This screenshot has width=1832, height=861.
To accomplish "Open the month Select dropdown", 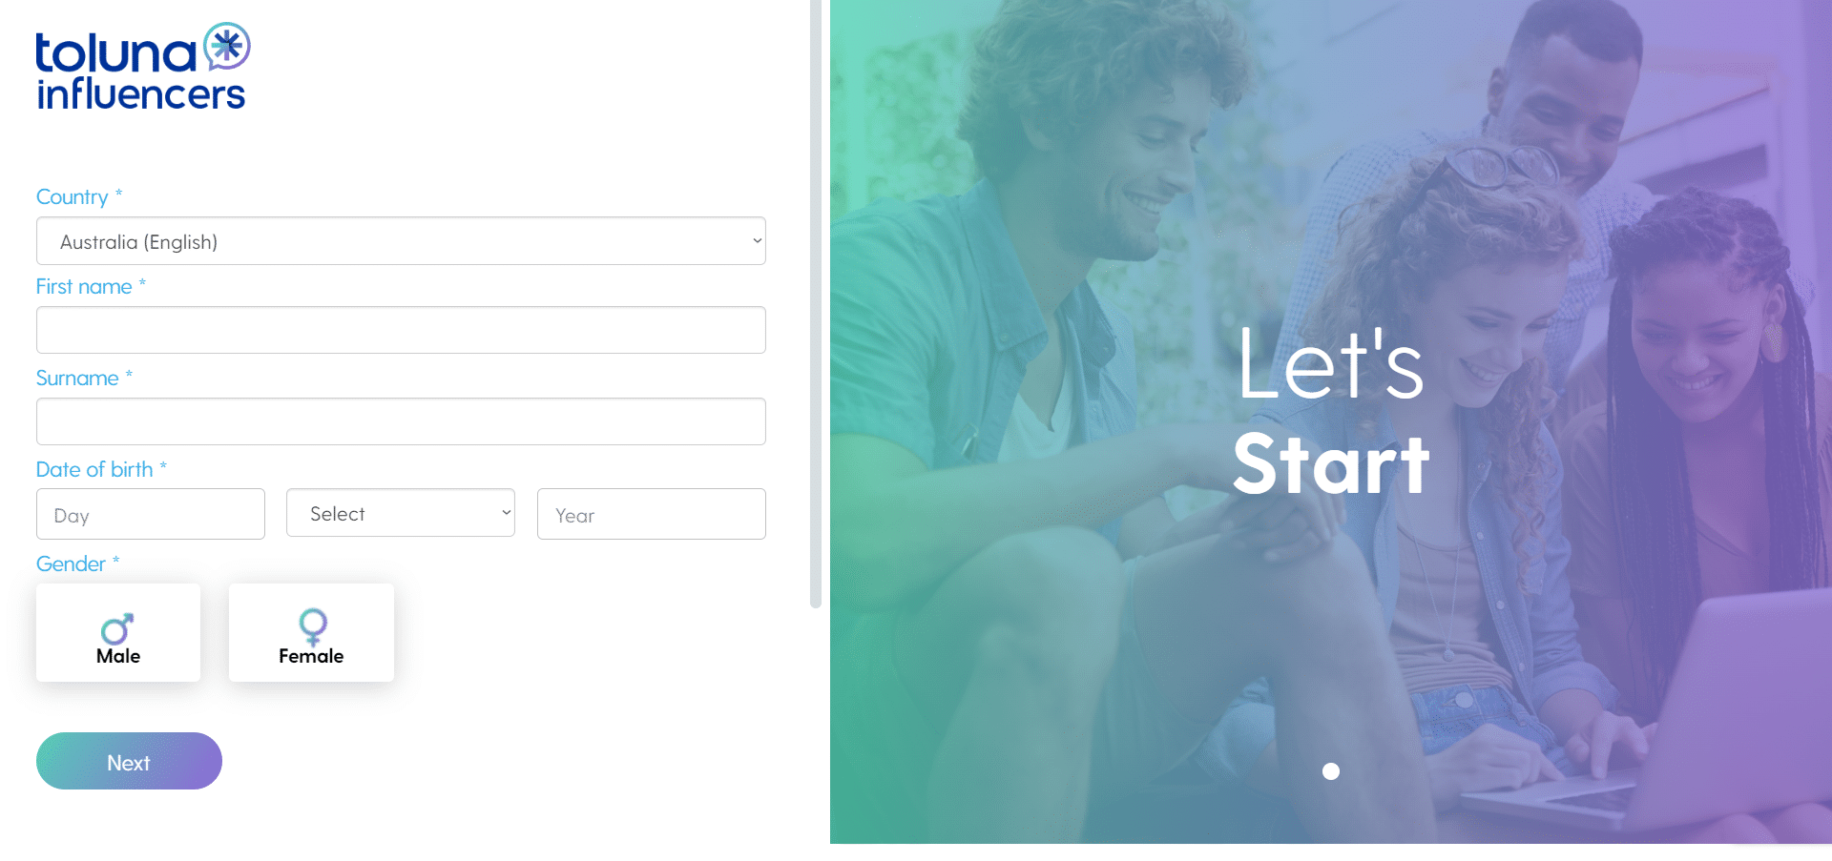I will click(401, 513).
